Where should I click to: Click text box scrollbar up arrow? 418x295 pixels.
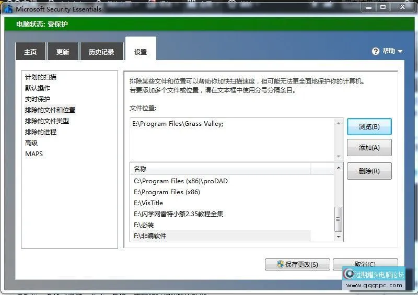pos(339,123)
